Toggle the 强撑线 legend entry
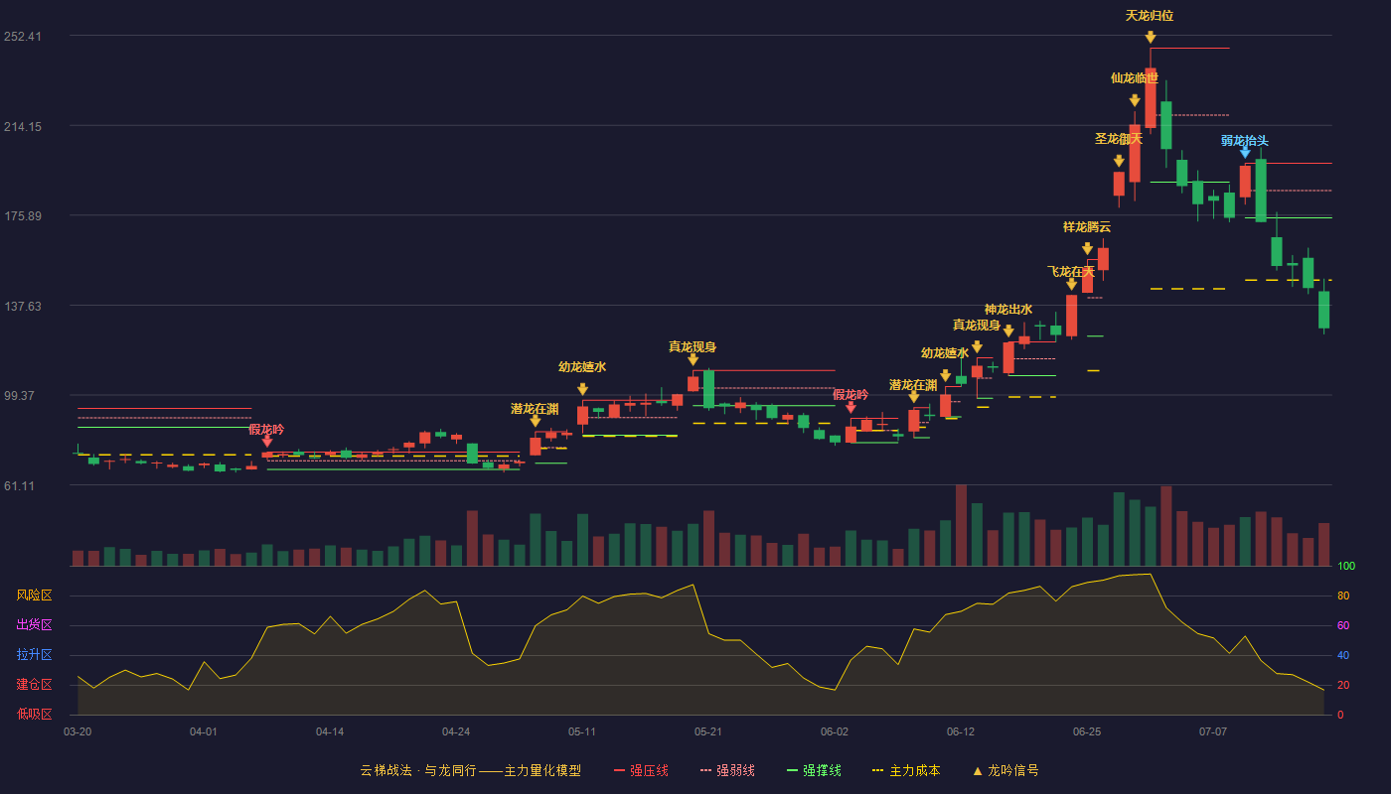 tap(814, 770)
